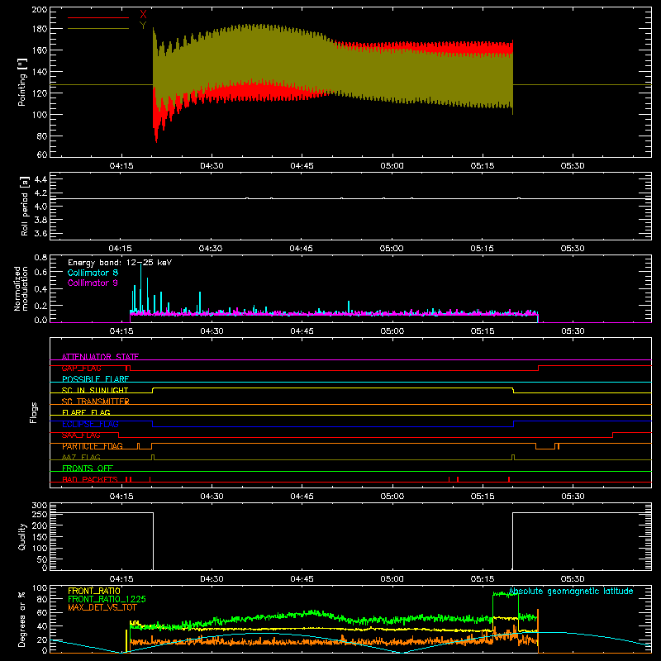The width and height of the screenshot is (661, 661).
Task: Click the Pointing axis title
Action: pos(22,82)
